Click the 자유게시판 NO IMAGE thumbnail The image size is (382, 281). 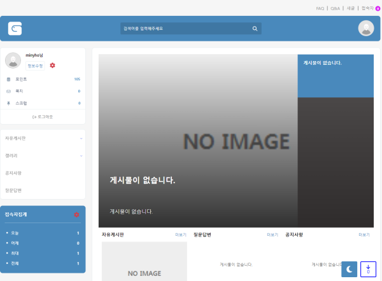pos(145,262)
